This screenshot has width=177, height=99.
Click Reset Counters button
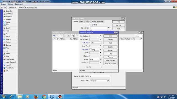click(110, 61)
